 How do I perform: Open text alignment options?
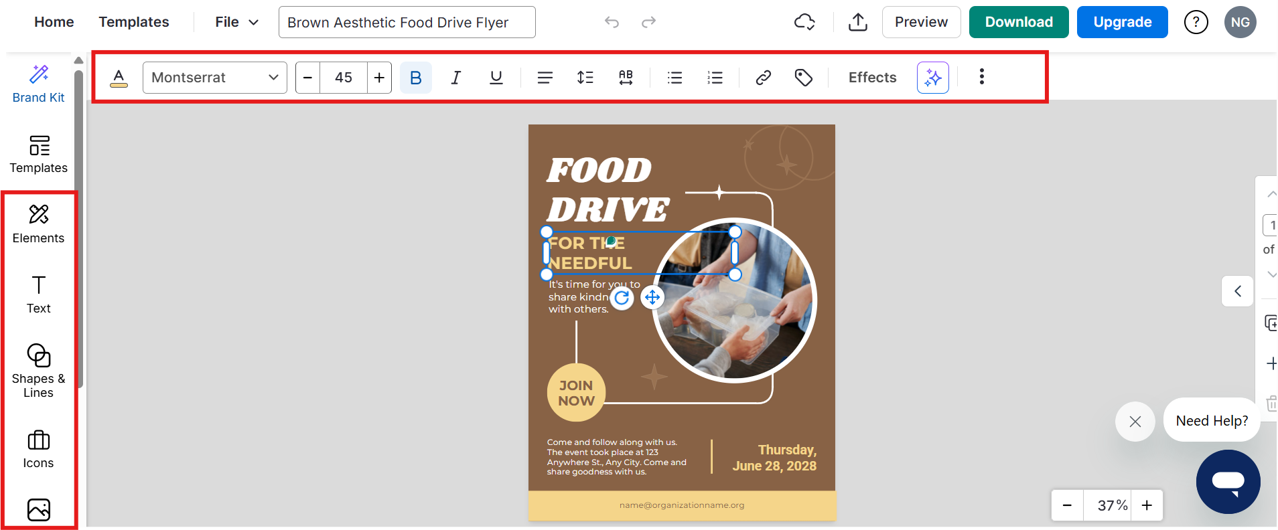coord(545,78)
